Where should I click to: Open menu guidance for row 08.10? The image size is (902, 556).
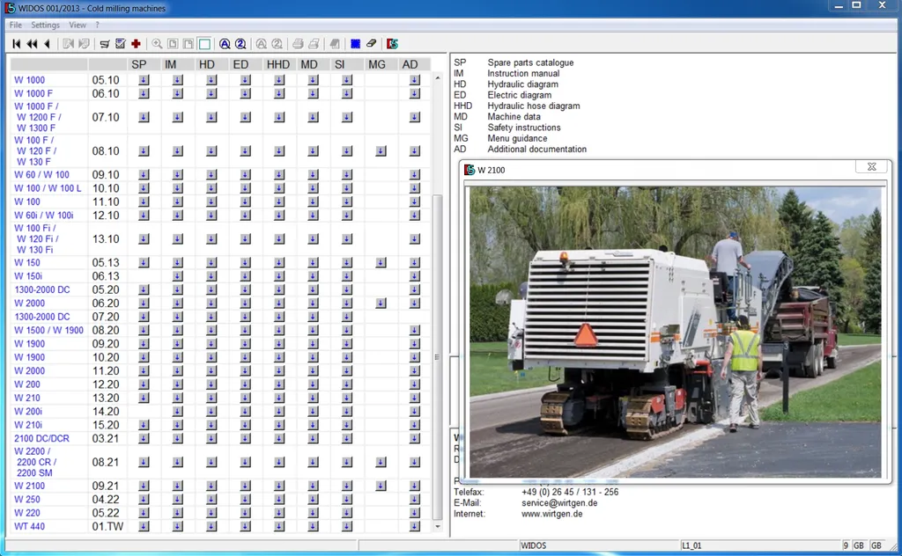pos(381,151)
